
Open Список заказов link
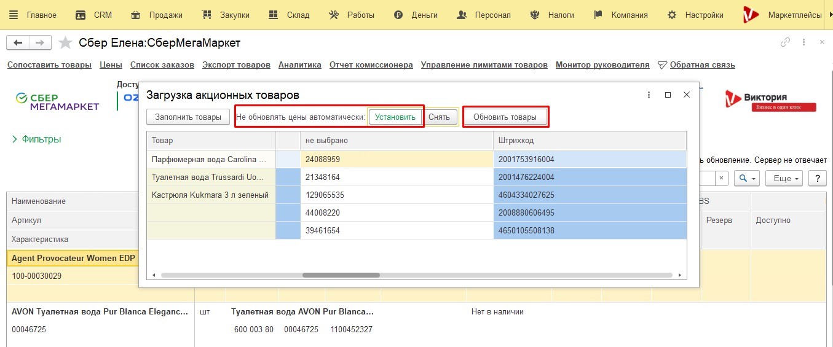coord(162,64)
